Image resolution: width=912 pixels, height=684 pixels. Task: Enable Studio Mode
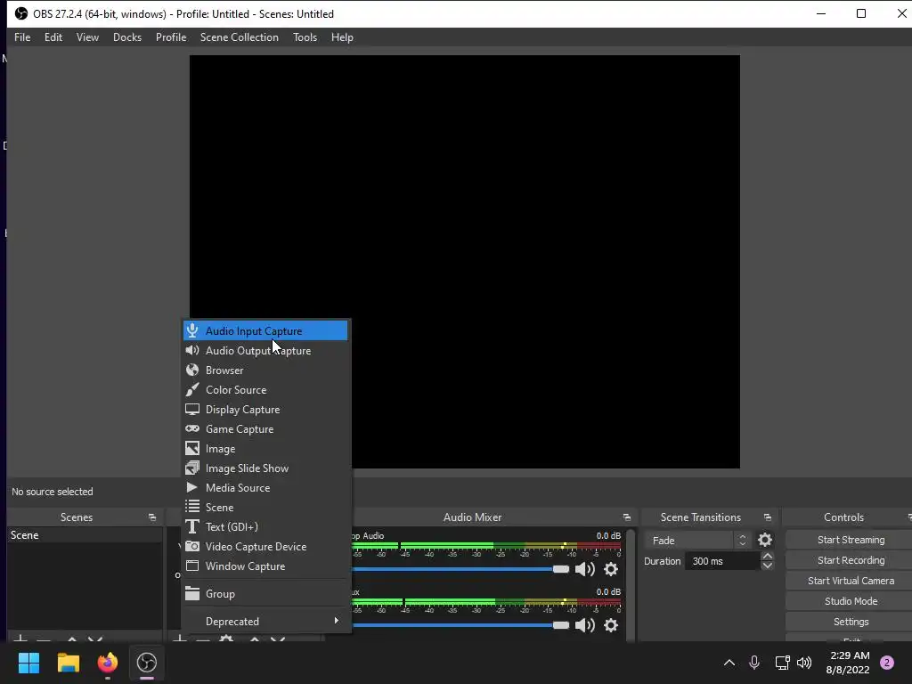(x=851, y=601)
